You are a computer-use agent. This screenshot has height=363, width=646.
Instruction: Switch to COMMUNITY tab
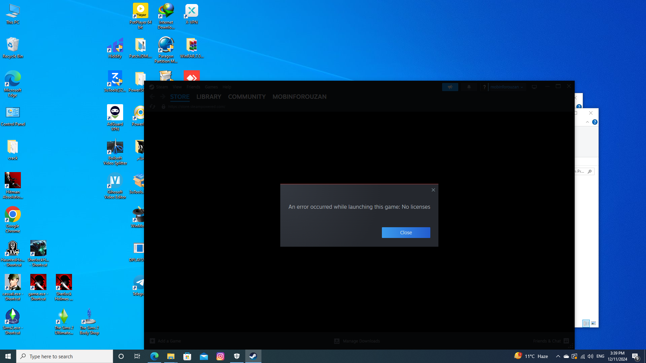(x=247, y=97)
